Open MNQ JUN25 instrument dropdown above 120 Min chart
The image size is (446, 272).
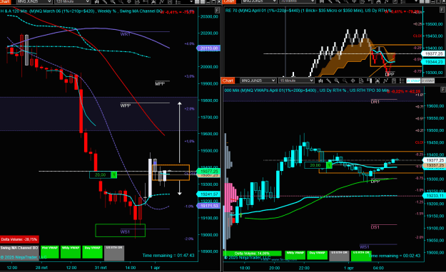[x=34, y=1]
